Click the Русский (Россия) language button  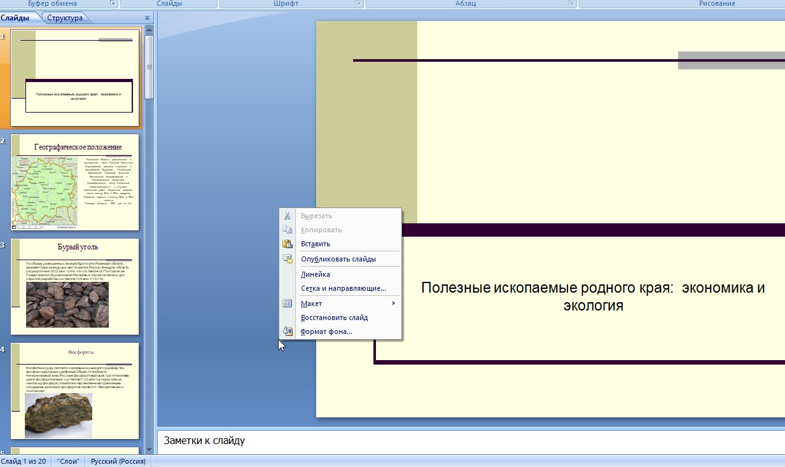[118, 461]
